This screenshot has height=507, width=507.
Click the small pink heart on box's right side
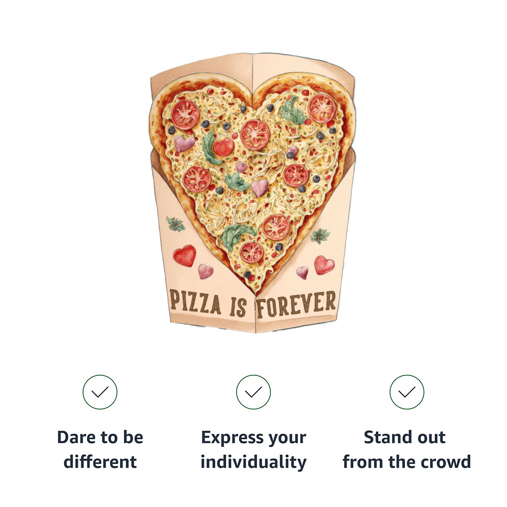303,272
